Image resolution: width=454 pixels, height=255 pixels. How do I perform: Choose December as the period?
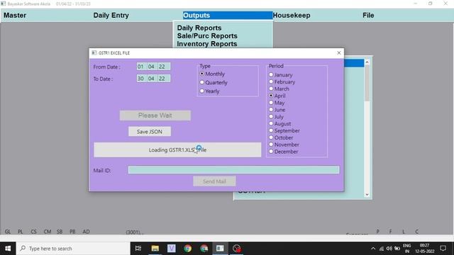click(284, 152)
